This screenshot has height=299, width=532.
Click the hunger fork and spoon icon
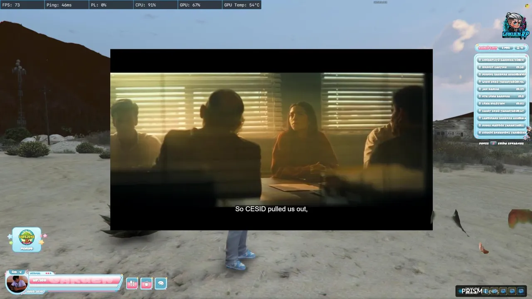coord(132,284)
